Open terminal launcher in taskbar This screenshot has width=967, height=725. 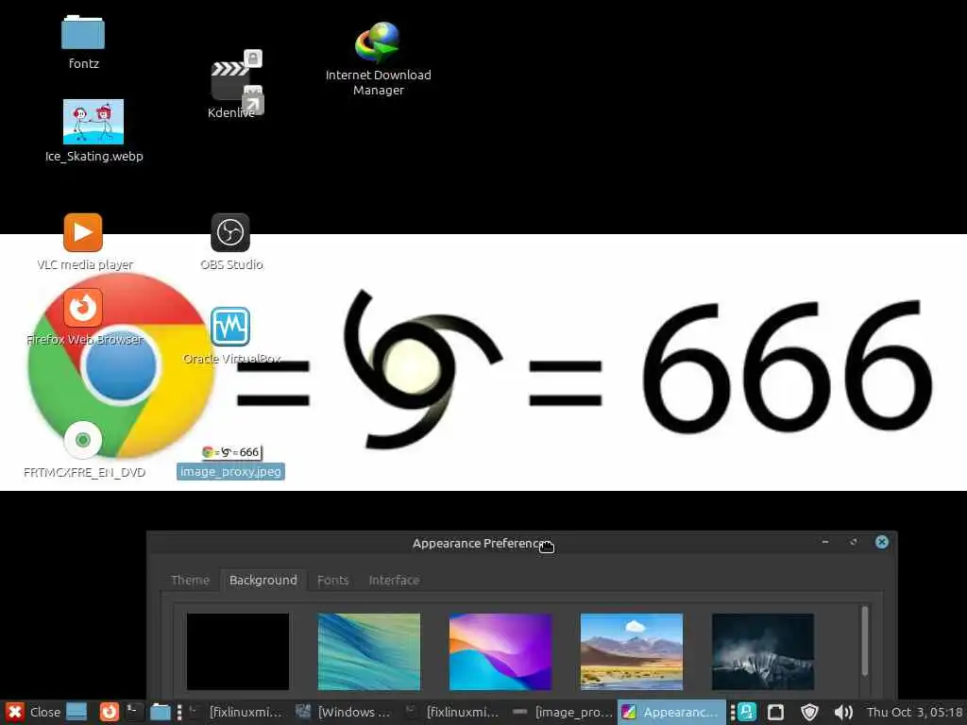134,712
